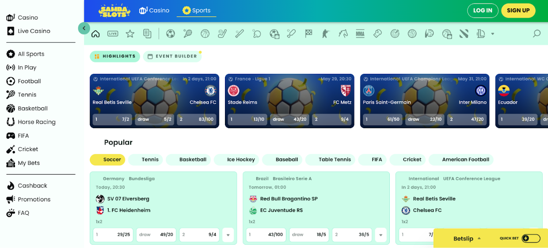Select the baseball bat icon in sports bar

[x=240, y=34]
